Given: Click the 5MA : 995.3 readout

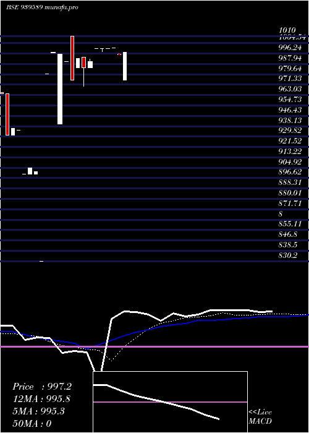Looking at the screenshot, I should tap(38, 411).
